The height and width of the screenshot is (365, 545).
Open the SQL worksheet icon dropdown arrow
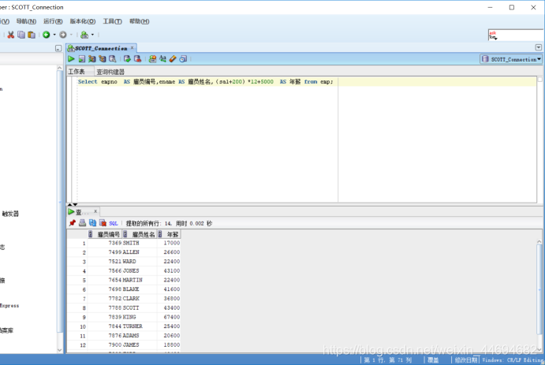pos(92,35)
